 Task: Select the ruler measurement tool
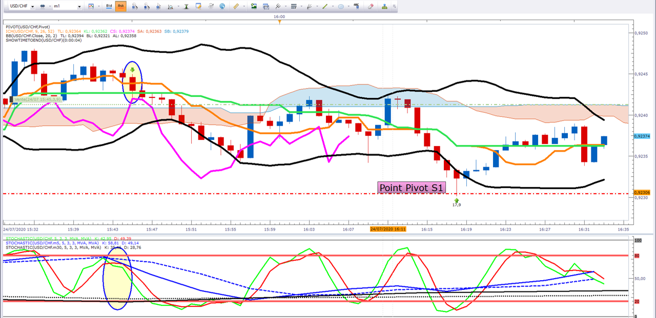pyautogui.click(x=236, y=6)
